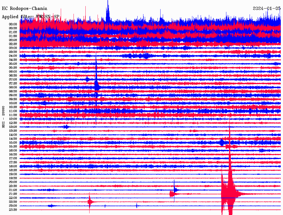Click the 17:00 time label

13,158
